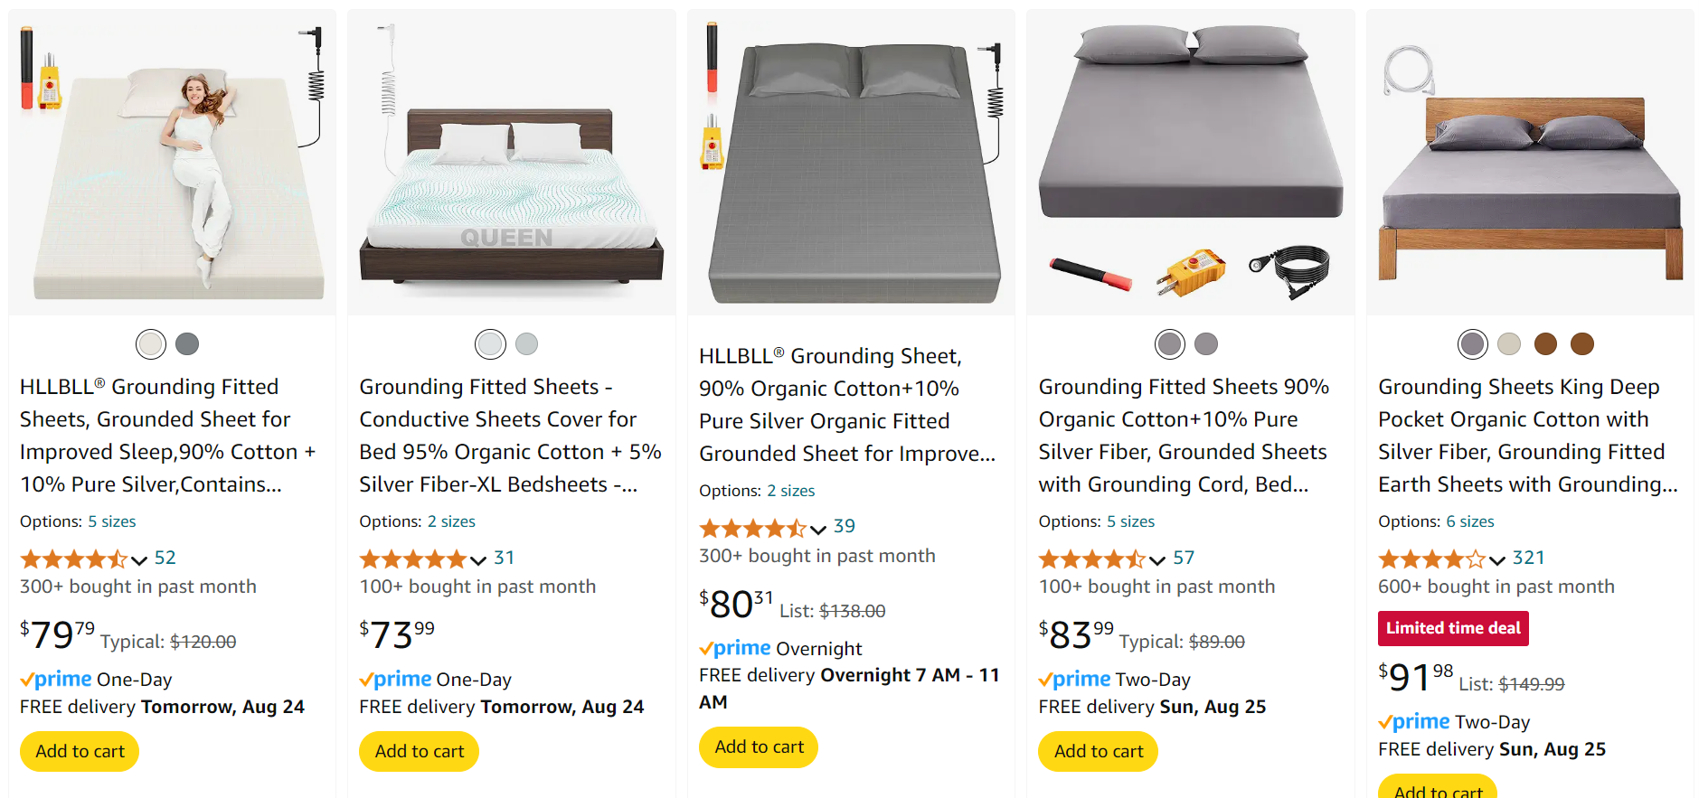This screenshot has width=1699, height=798.
Task: Expand the star rating breakdown for 31-review product
Action: point(479,560)
